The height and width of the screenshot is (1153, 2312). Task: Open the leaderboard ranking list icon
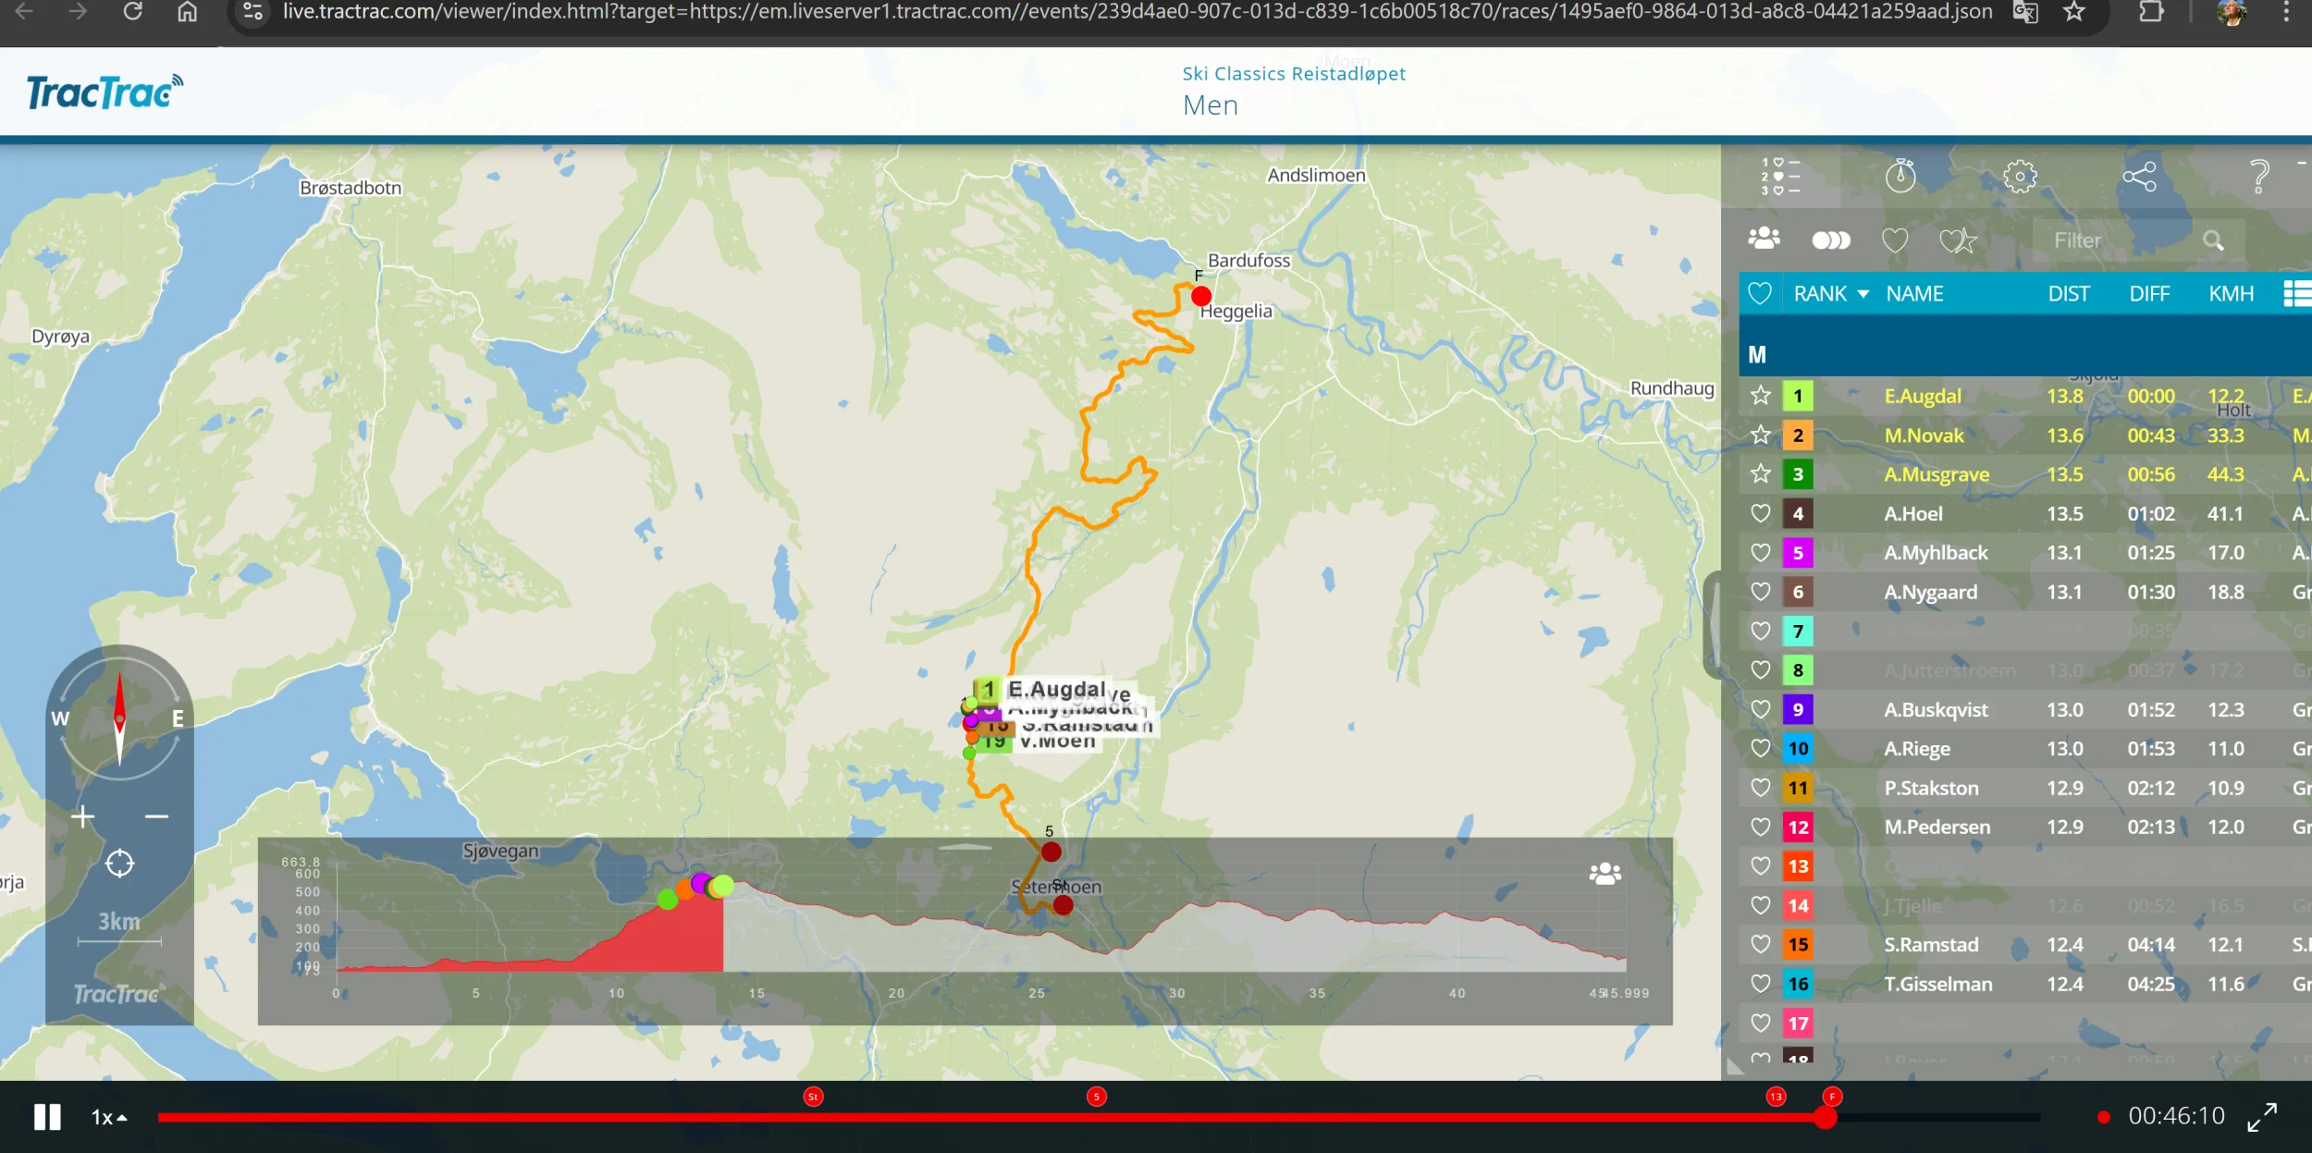coord(1780,176)
